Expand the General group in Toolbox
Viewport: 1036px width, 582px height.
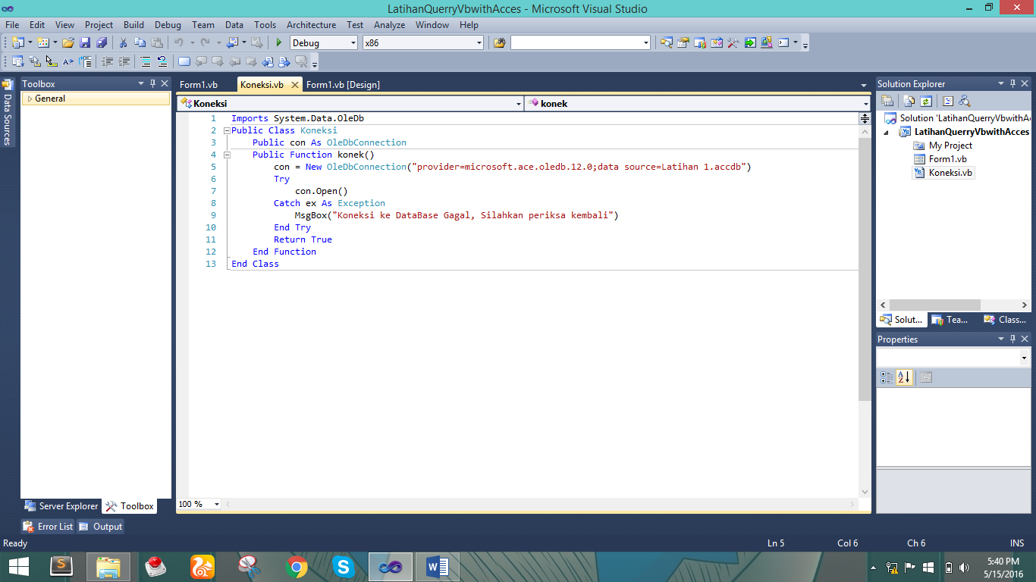pos(30,99)
